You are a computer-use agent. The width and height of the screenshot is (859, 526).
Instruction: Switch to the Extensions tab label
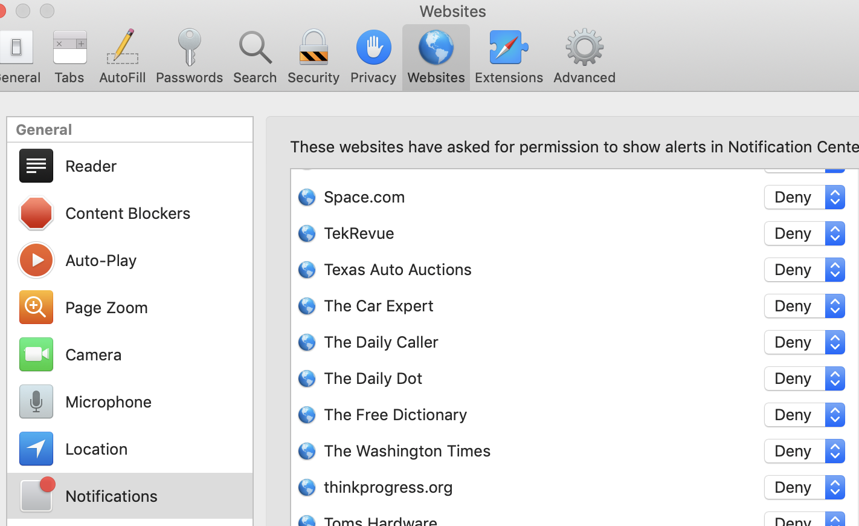click(509, 77)
